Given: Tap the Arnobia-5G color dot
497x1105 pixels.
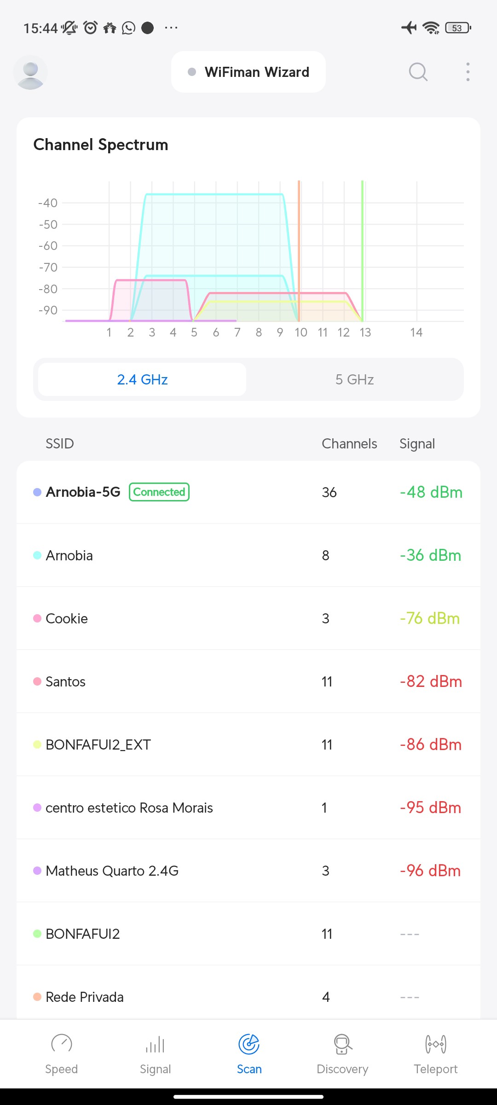Looking at the screenshot, I should coord(37,492).
